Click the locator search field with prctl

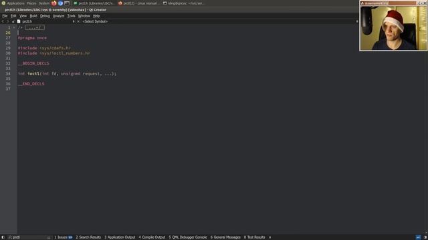coord(29,237)
